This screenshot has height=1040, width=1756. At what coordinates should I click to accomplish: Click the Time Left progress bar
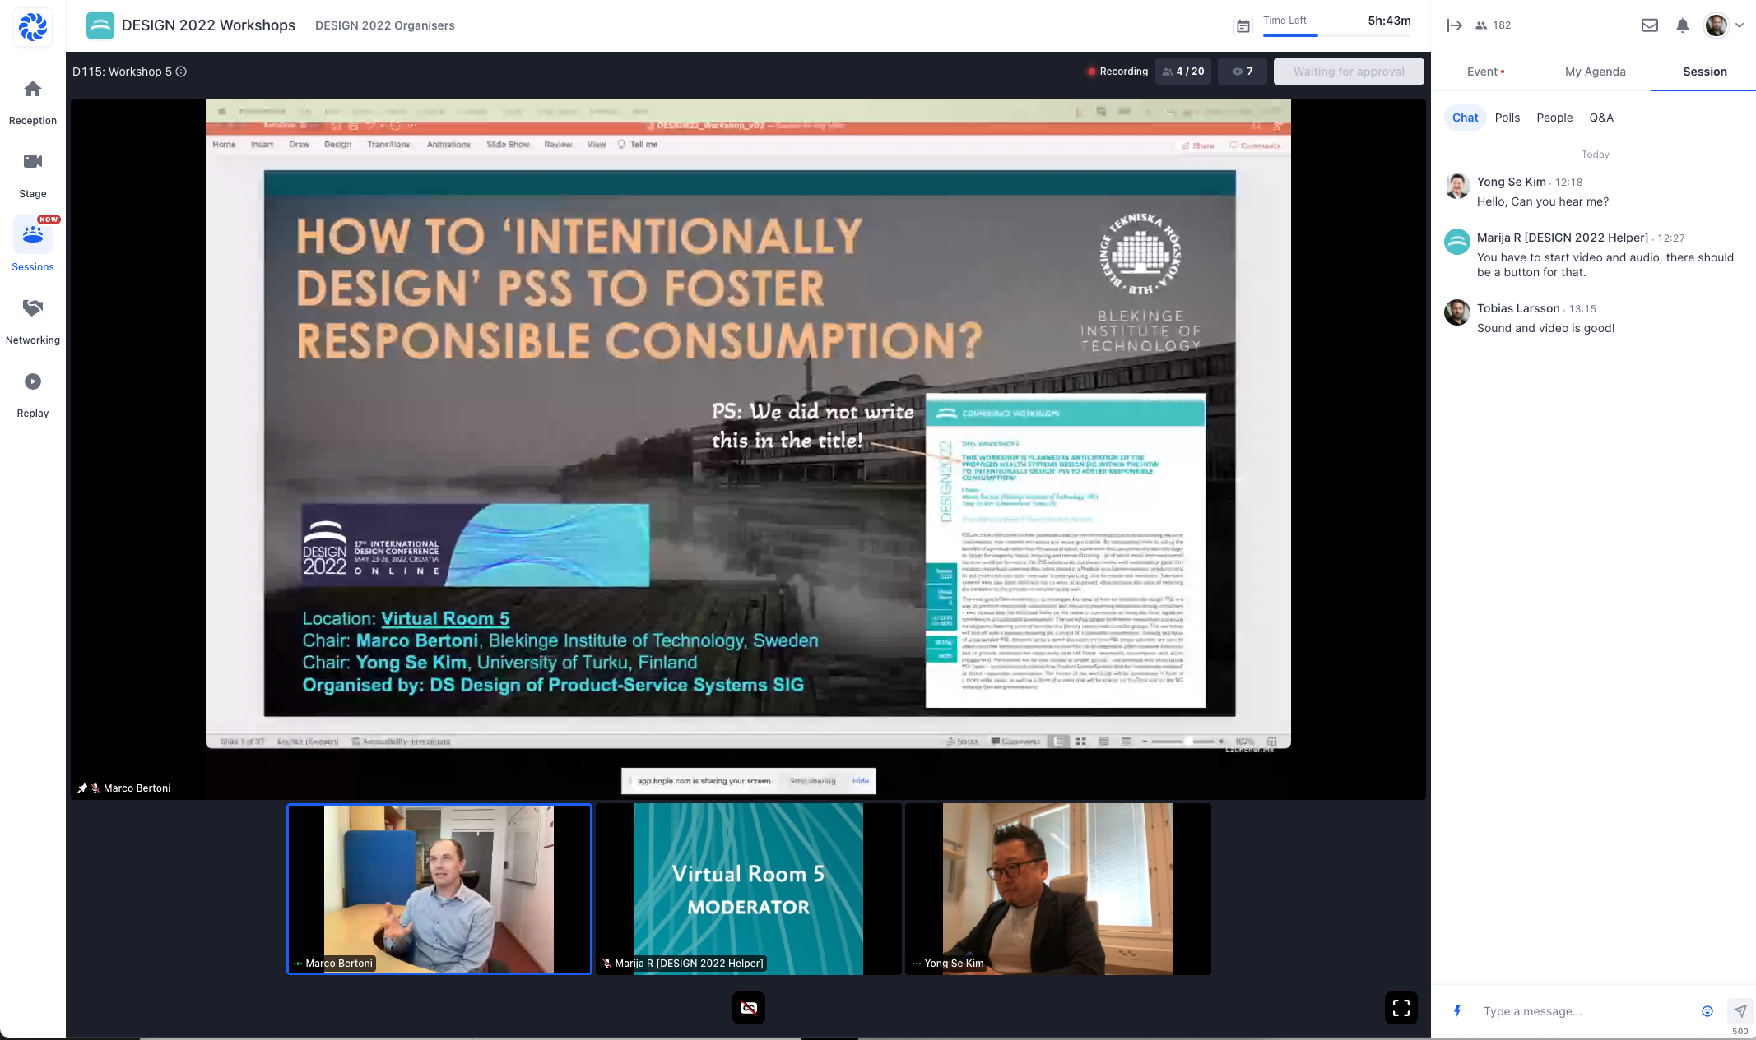pos(1336,35)
